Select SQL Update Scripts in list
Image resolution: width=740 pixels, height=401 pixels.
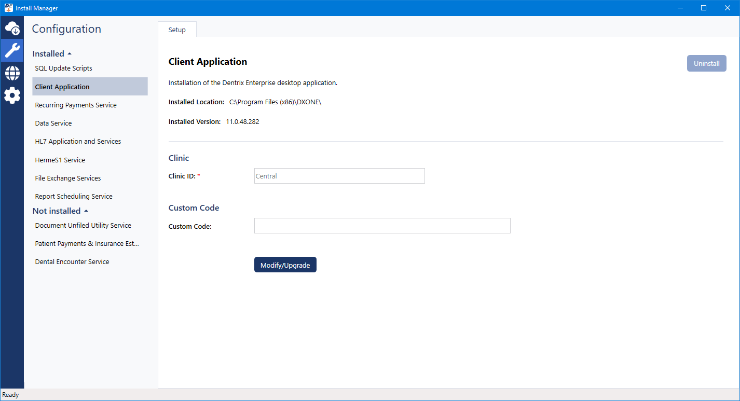pyautogui.click(x=63, y=68)
